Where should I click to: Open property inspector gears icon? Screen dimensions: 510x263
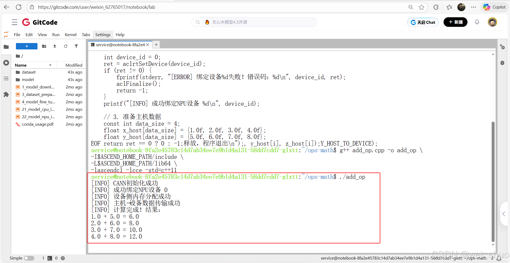point(502,47)
